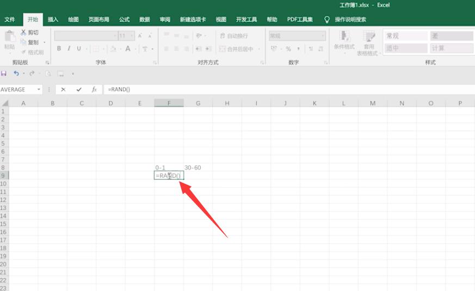Click the Increase Font Size icon

(x=140, y=36)
